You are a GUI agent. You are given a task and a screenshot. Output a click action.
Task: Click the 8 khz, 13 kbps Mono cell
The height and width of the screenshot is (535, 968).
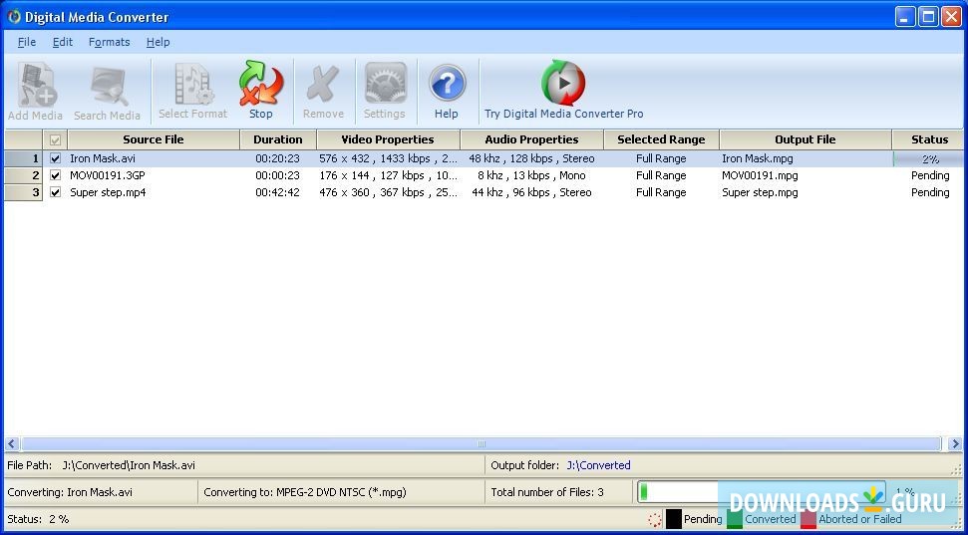[531, 175]
